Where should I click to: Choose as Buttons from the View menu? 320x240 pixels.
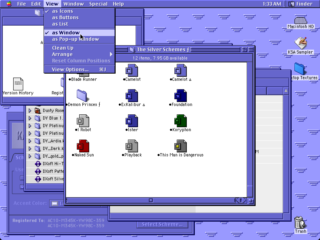click(80, 18)
